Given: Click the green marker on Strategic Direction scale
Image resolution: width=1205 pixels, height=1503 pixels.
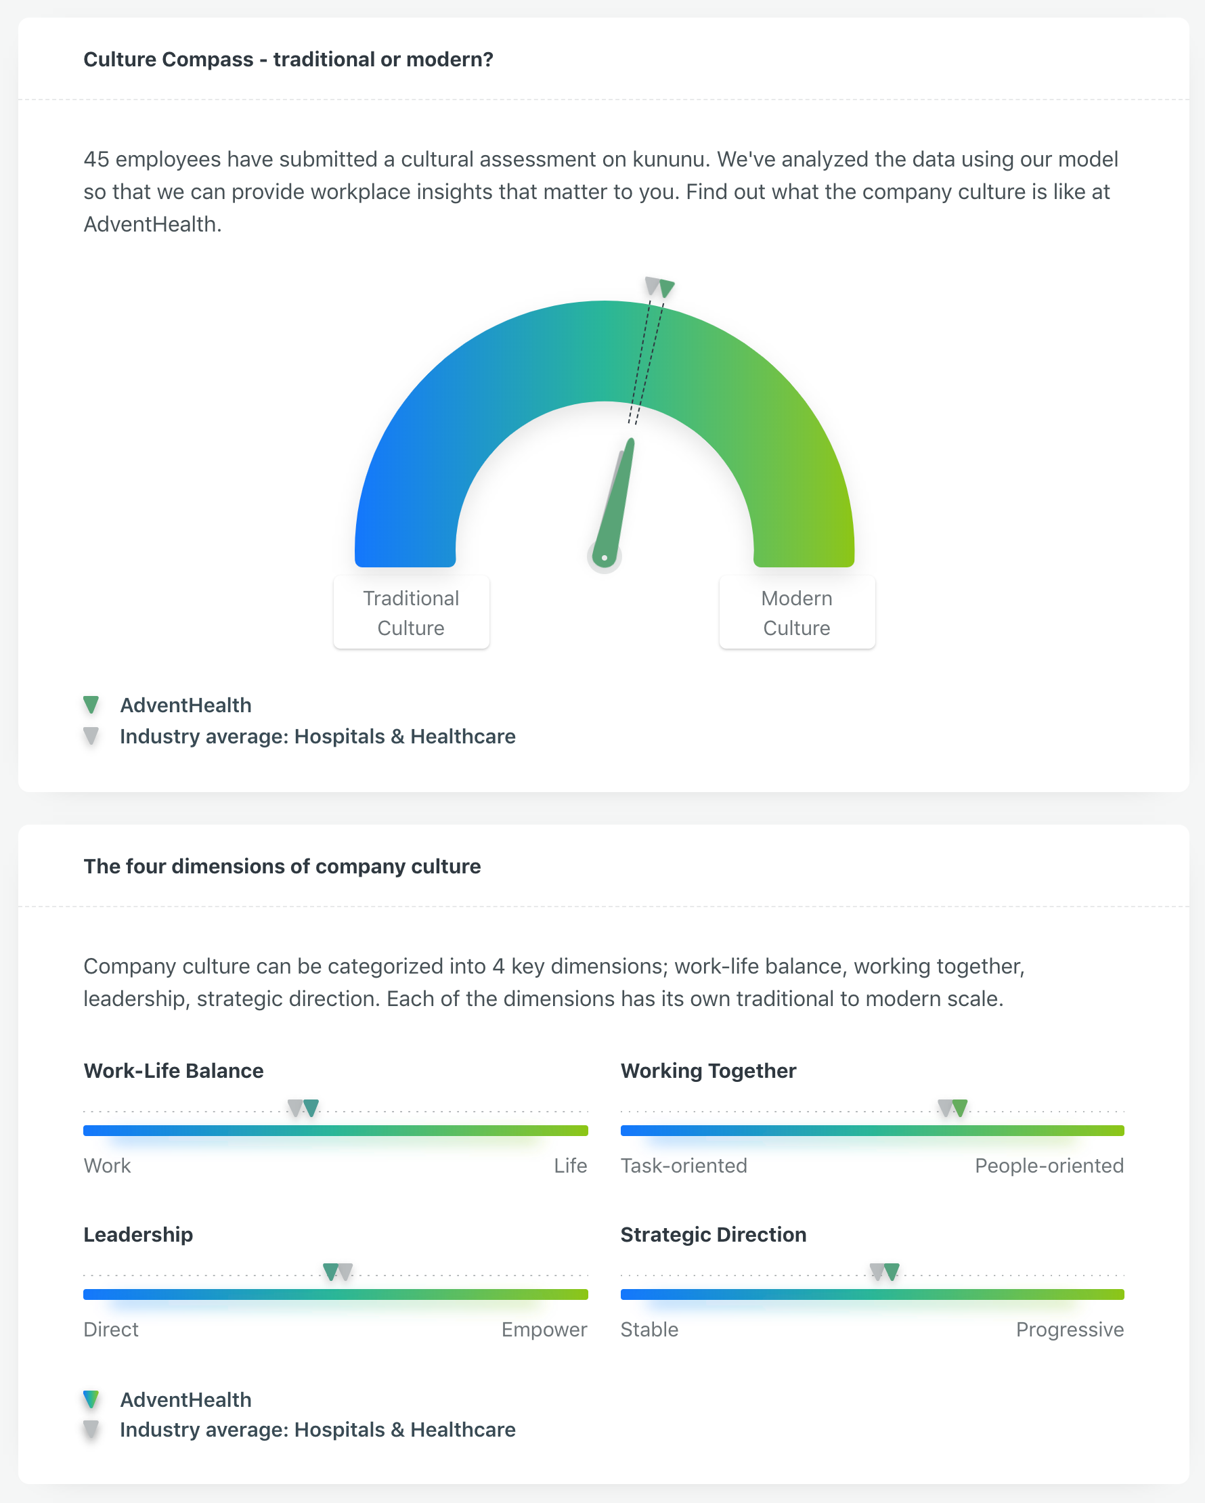Looking at the screenshot, I should 892,1271.
